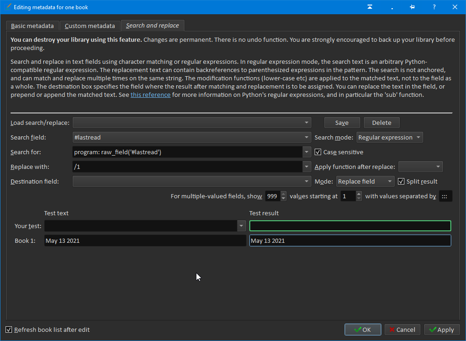Viewport: 466px width, 341px height.
Task: Click the Book 1 test result field
Action: click(x=350, y=241)
